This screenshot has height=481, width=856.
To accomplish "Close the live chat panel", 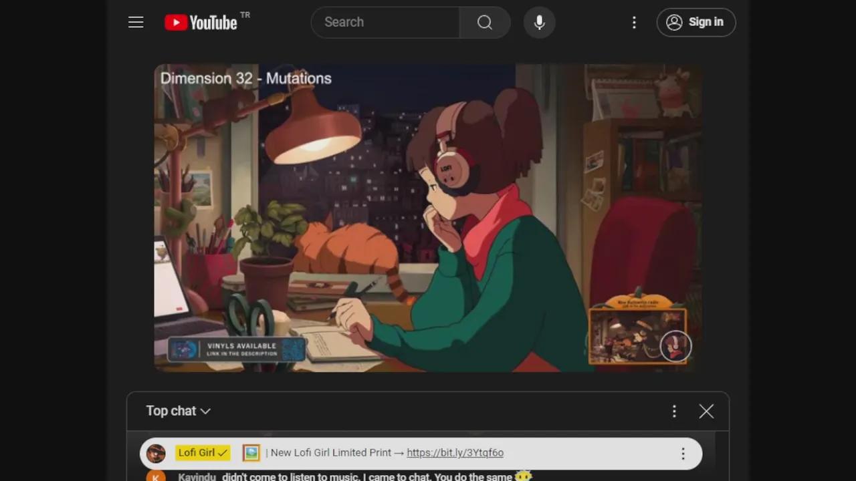I will (706, 412).
